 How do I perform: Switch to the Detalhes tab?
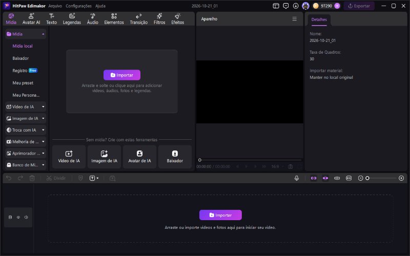click(x=319, y=19)
